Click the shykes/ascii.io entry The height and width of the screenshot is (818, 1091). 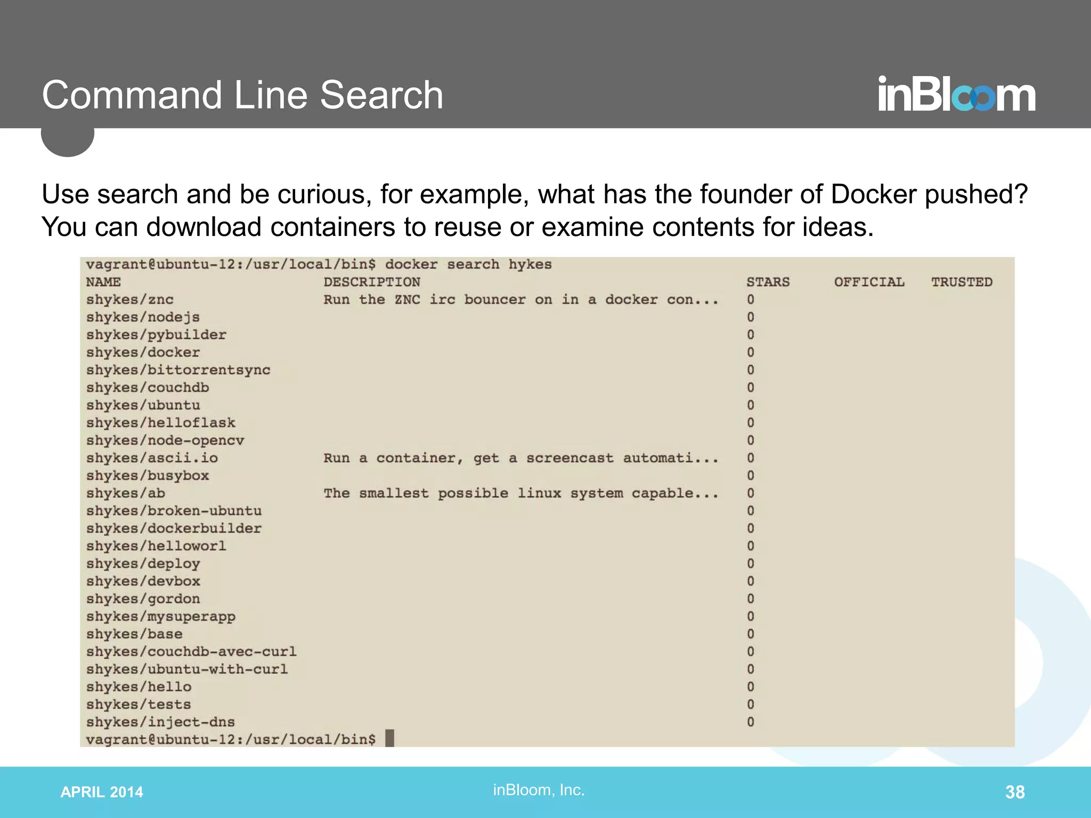(152, 458)
